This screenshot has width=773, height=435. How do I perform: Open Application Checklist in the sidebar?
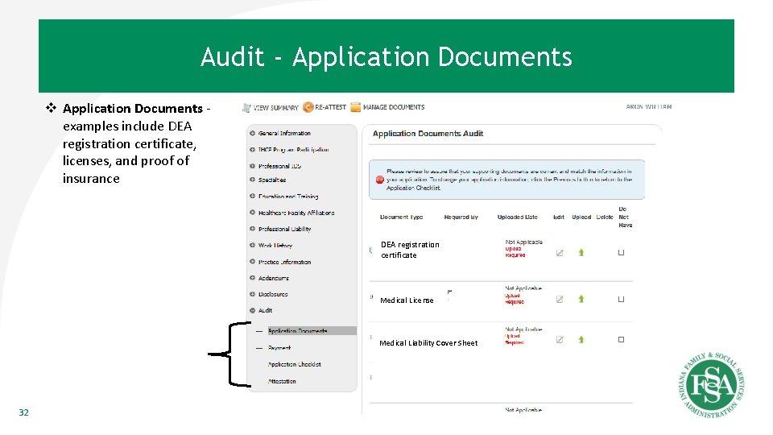coord(295,364)
